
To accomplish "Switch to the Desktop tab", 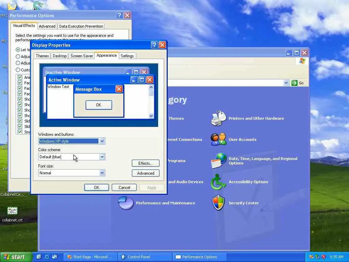I will pos(60,56).
